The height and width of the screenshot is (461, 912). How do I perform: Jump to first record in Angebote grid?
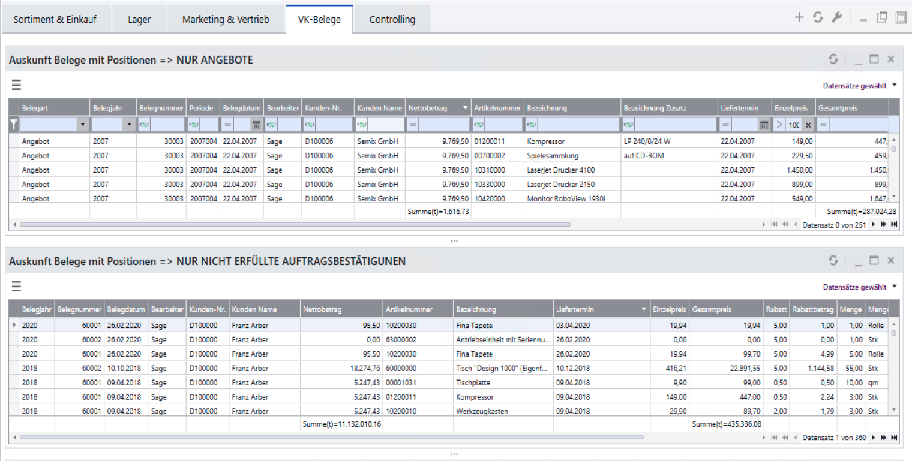click(x=775, y=224)
